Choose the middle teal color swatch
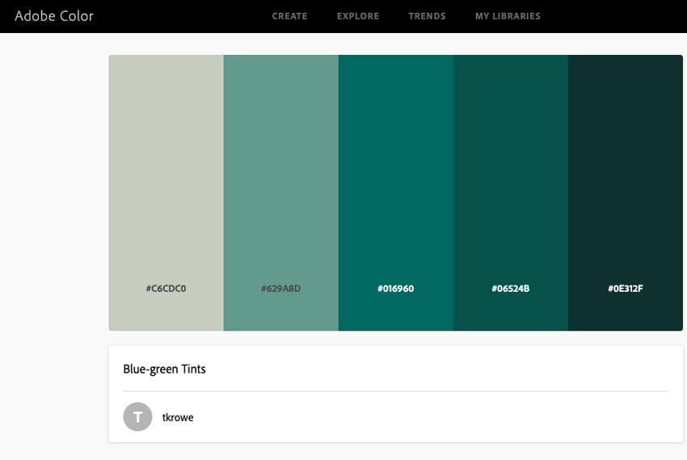The width and height of the screenshot is (687, 460). tap(395, 162)
